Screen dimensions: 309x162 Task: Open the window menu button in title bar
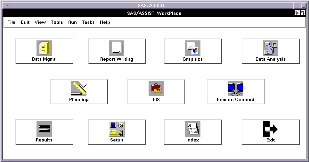pos(5,5)
